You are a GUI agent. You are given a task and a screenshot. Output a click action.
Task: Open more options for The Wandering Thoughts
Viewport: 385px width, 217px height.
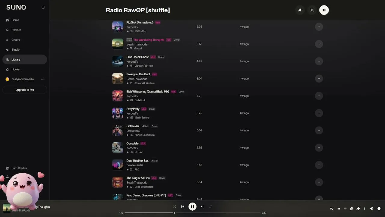[x=319, y=44]
